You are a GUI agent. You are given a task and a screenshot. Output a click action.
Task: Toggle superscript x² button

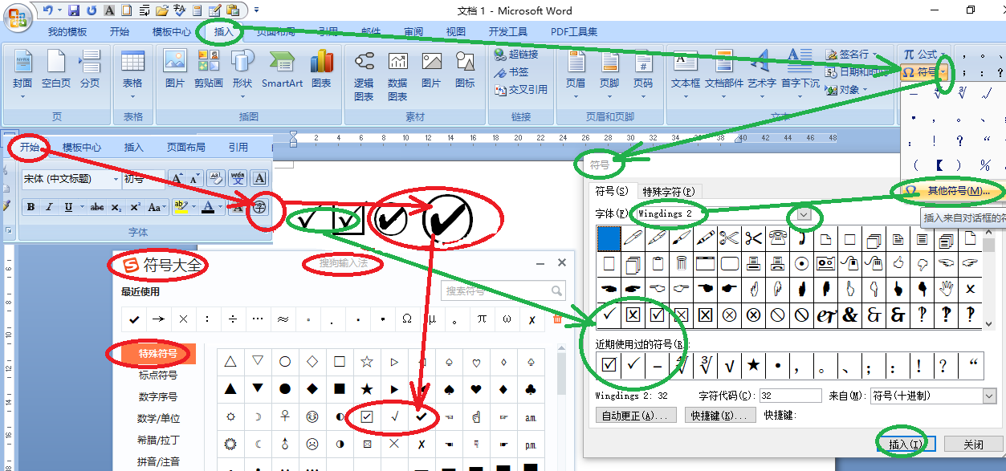pyautogui.click(x=136, y=207)
